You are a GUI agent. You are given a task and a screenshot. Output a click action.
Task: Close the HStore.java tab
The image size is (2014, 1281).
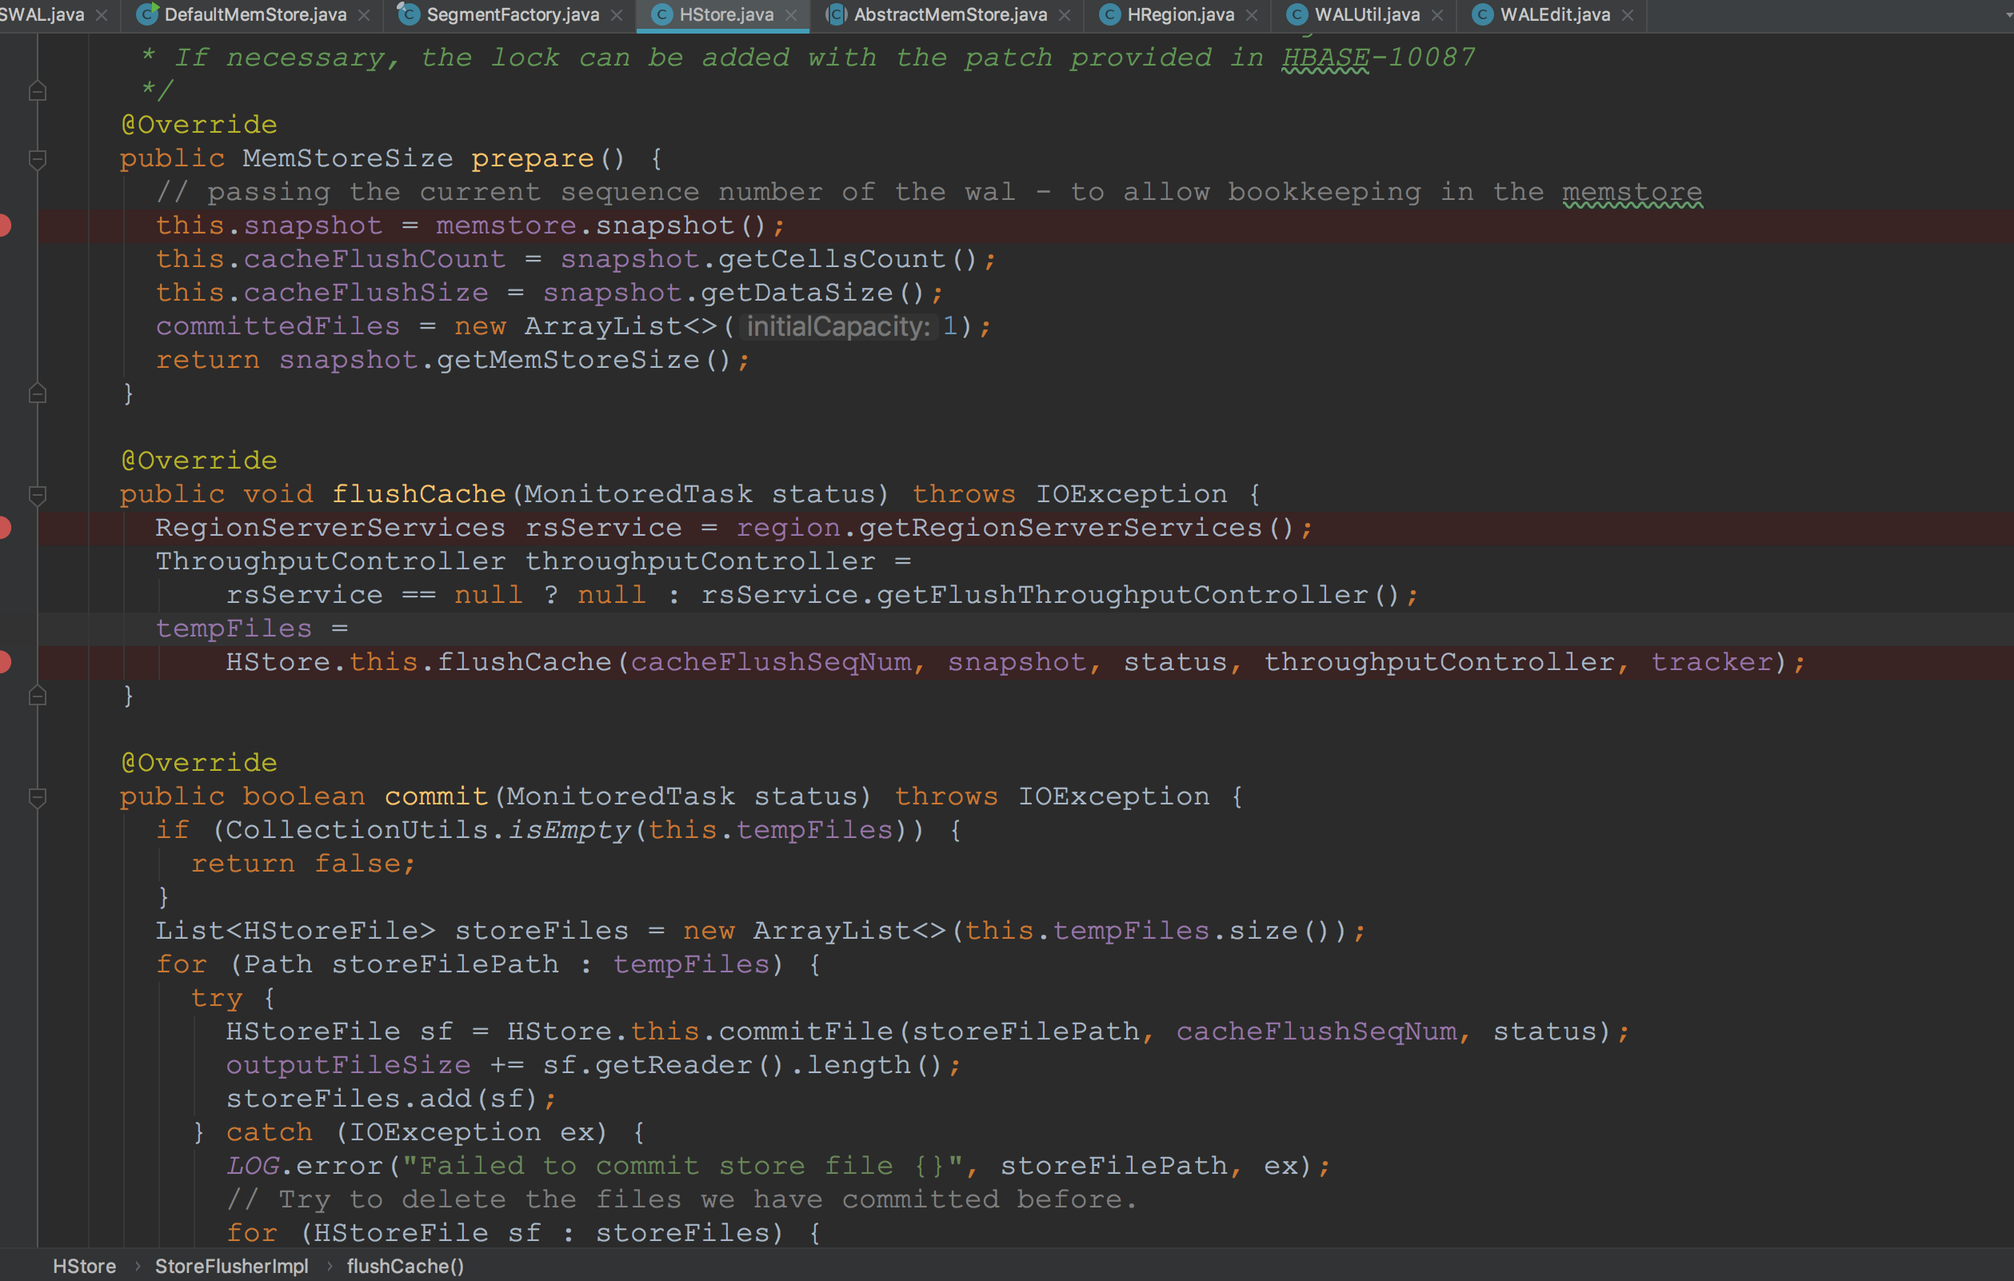(791, 15)
